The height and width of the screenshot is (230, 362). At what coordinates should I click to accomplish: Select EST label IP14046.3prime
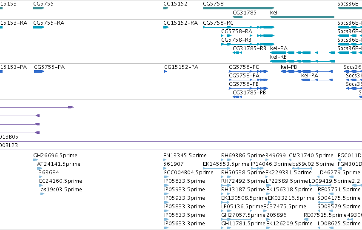point(271,164)
